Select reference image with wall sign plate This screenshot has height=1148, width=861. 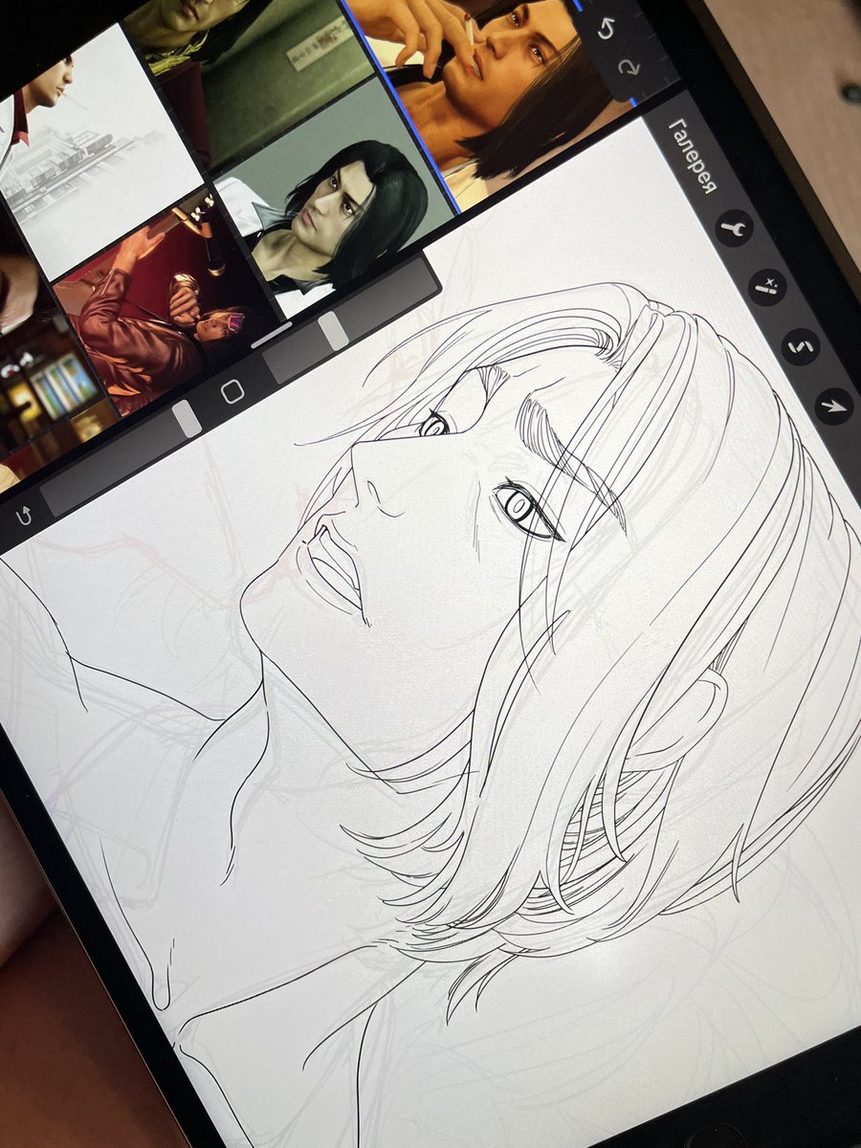[x=251, y=78]
